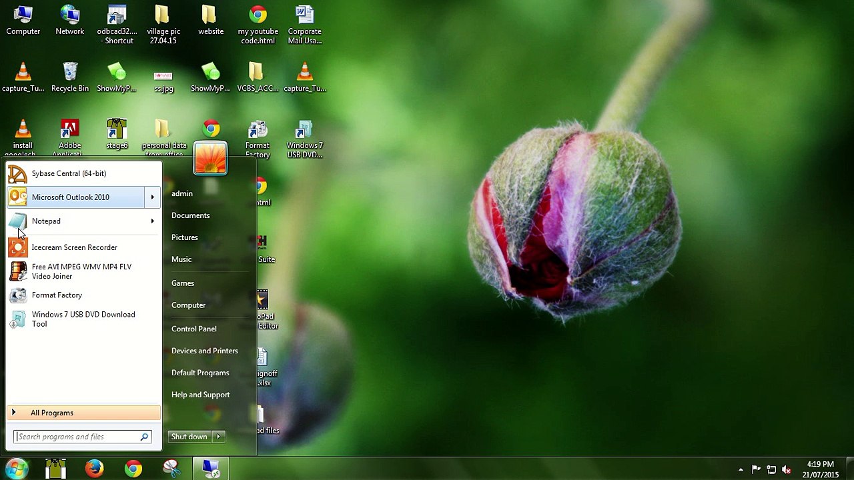
Task: Open the Recycle Bin desktop icon
Action: (70, 77)
